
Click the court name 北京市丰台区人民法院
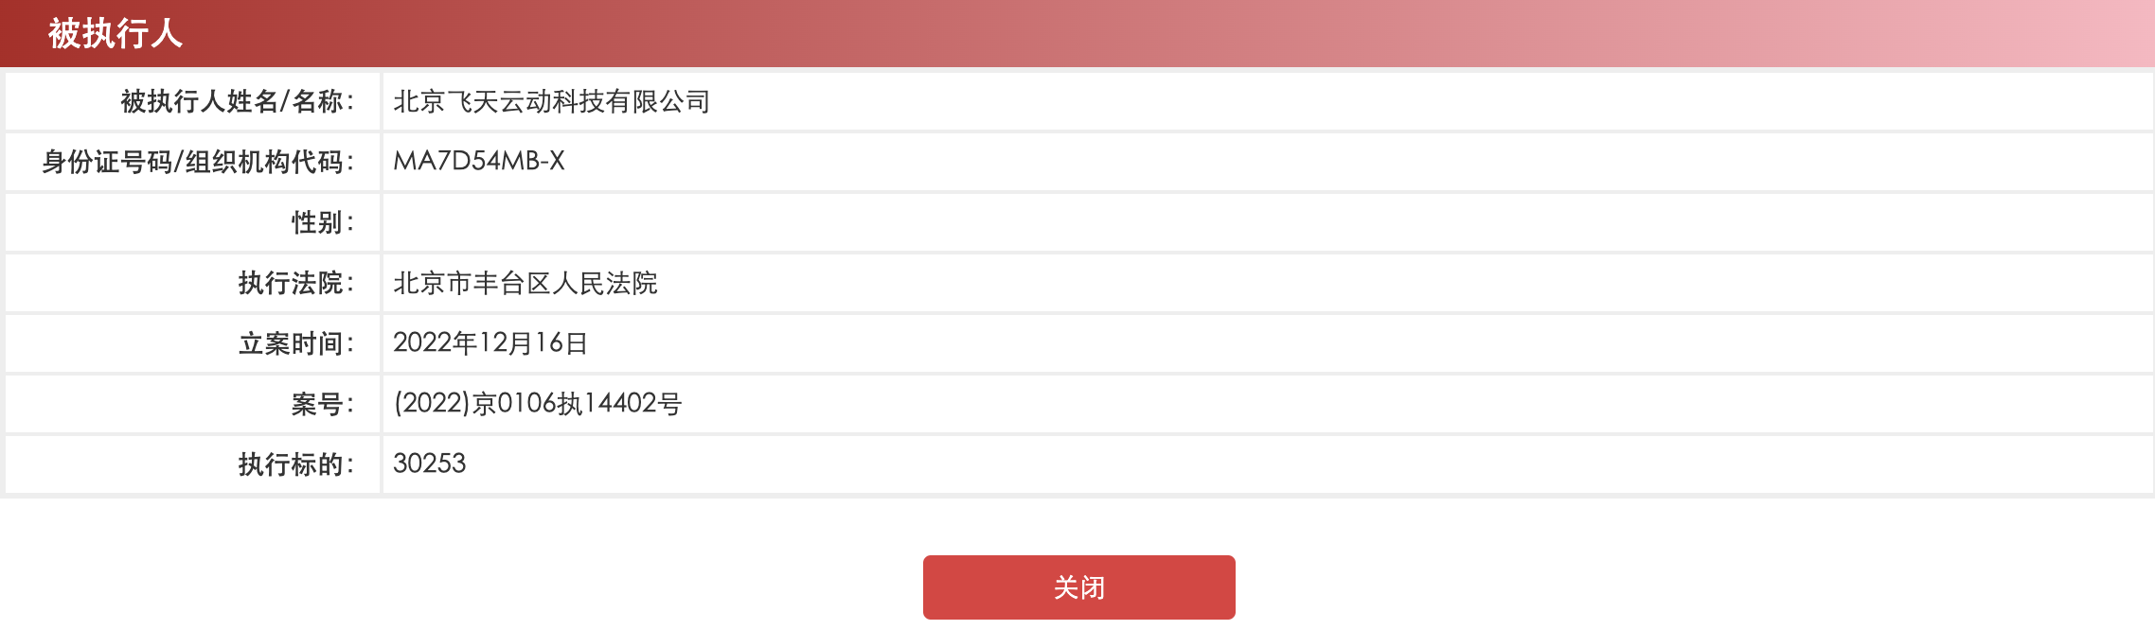525,283
